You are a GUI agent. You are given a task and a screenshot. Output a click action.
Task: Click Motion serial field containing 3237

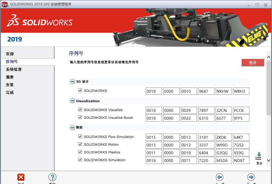tap(206, 145)
